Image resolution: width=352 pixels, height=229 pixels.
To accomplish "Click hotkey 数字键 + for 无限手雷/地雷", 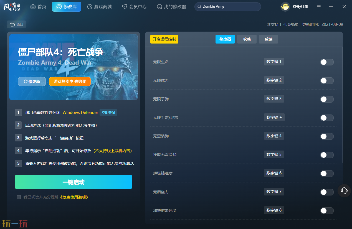I will pyautogui.click(x=274, y=117).
